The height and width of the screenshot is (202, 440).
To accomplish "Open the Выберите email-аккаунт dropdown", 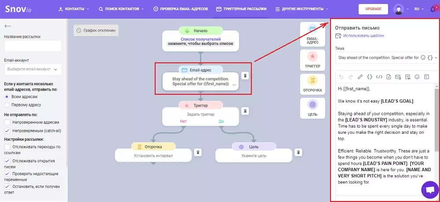I will (33, 69).
